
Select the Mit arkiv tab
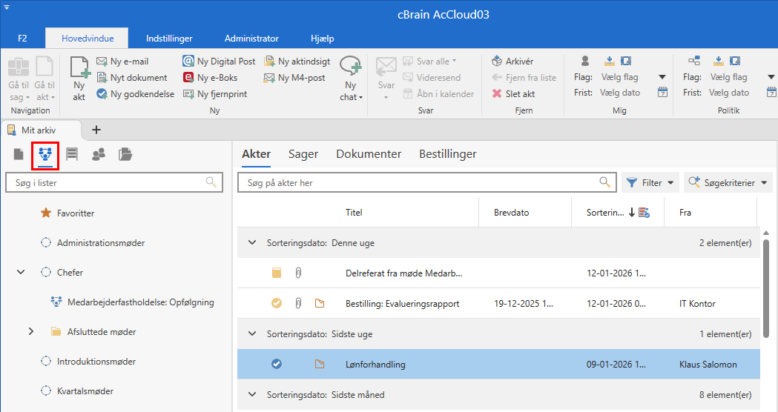tap(40, 130)
